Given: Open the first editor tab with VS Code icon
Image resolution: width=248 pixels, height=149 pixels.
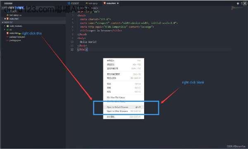Looking at the screenshot, I should click(73, 3).
